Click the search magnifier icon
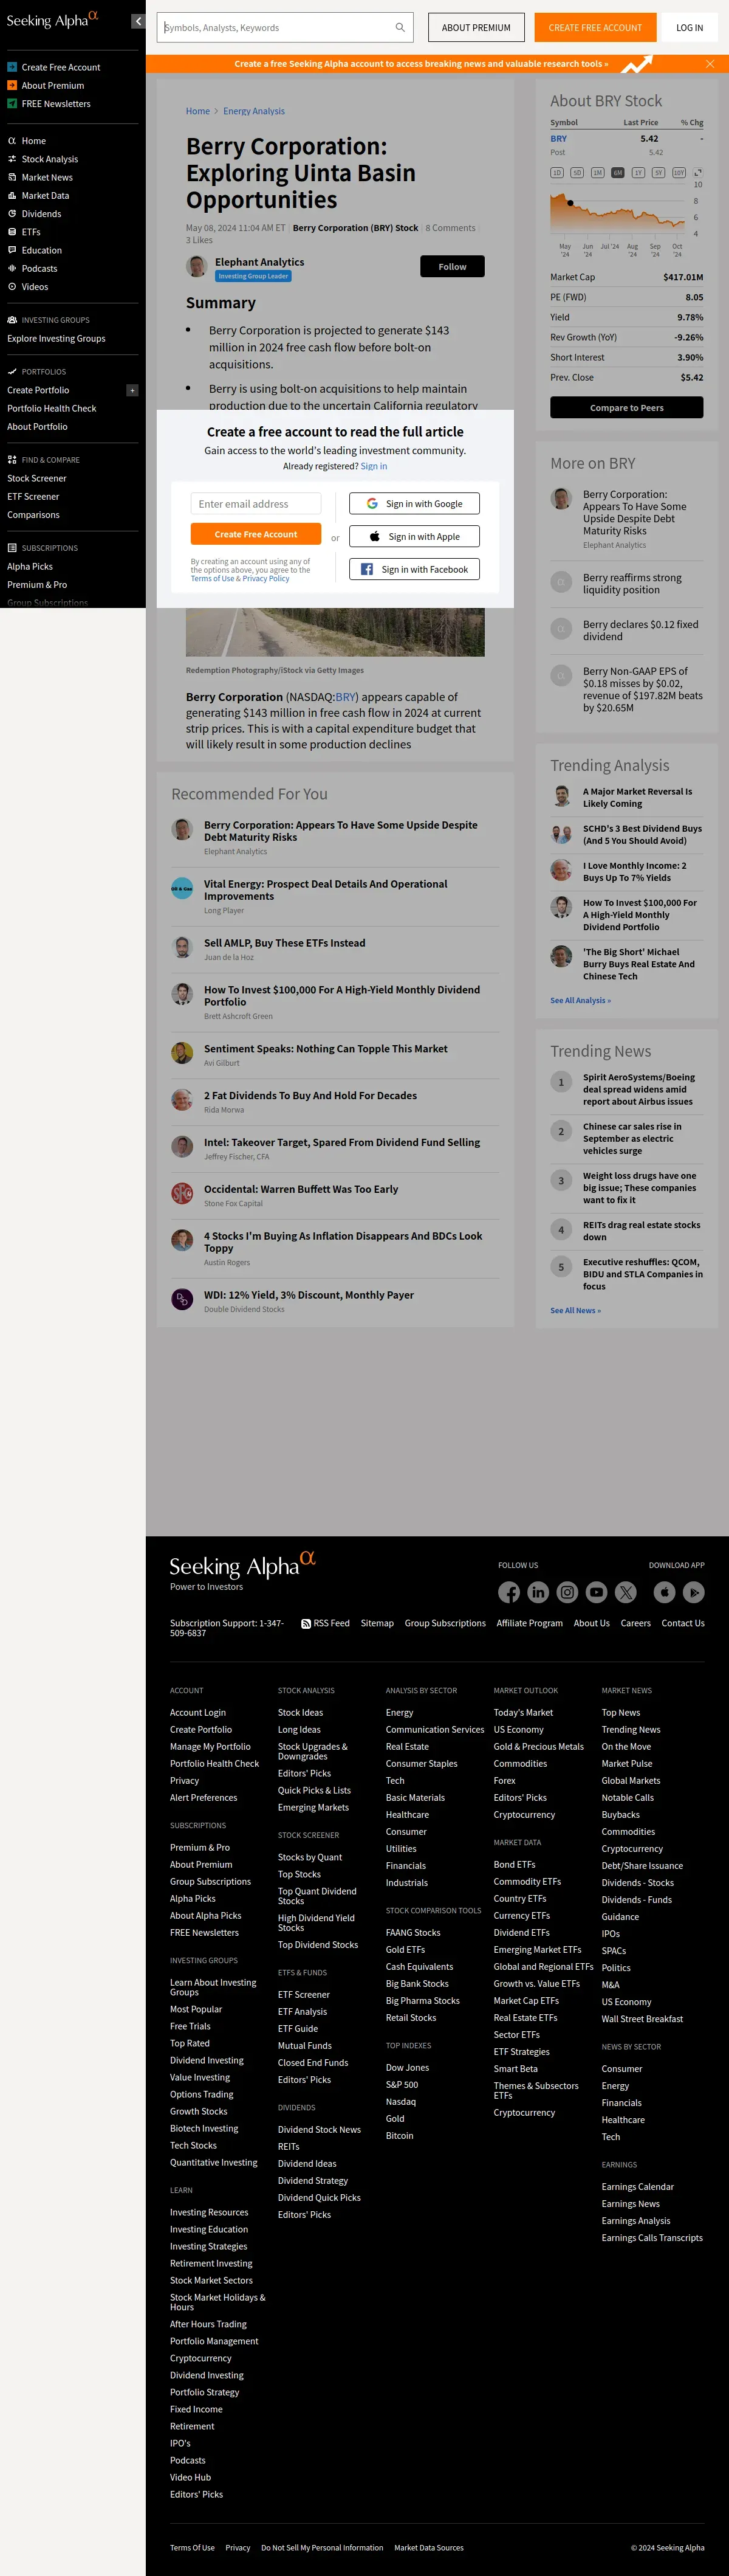The image size is (729, 2576). 400,28
